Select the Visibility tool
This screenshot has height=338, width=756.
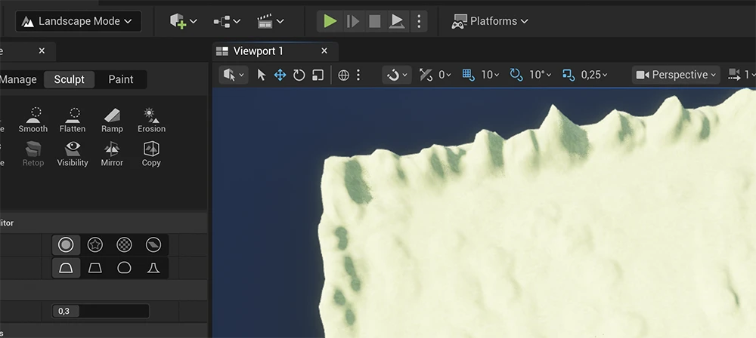tap(73, 153)
